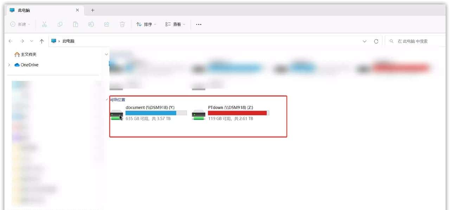Click text 635 GB 可用, 共 3.57 TB

pos(148,119)
